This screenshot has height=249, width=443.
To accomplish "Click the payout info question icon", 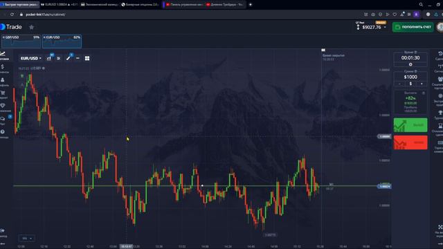I will (x=424, y=93).
